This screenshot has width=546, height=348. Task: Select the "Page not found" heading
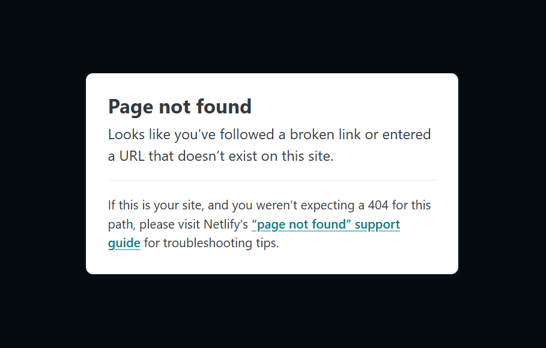[x=180, y=107]
